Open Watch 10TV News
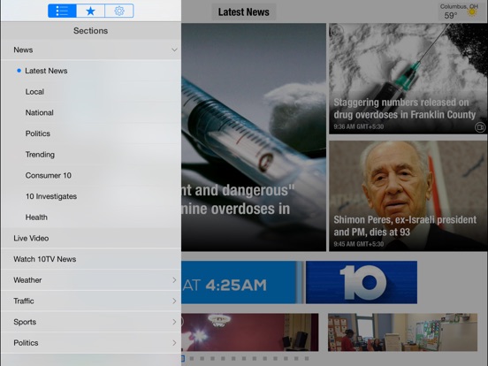488x366 pixels. click(x=91, y=259)
